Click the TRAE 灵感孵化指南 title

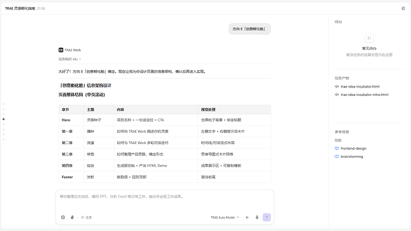pyautogui.click(x=20, y=8)
